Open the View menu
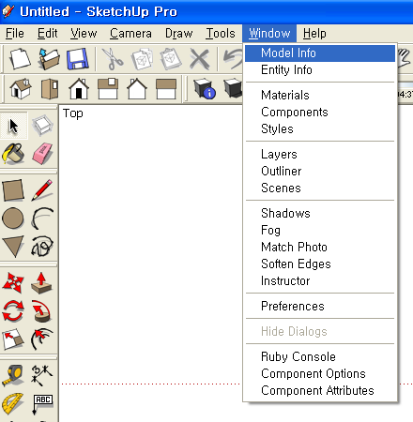Image resolution: width=413 pixels, height=422 pixels. click(x=84, y=34)
